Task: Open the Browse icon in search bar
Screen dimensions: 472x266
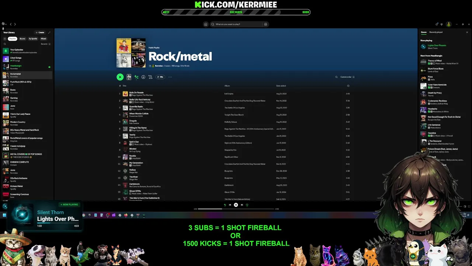Action: coord(265,24)
